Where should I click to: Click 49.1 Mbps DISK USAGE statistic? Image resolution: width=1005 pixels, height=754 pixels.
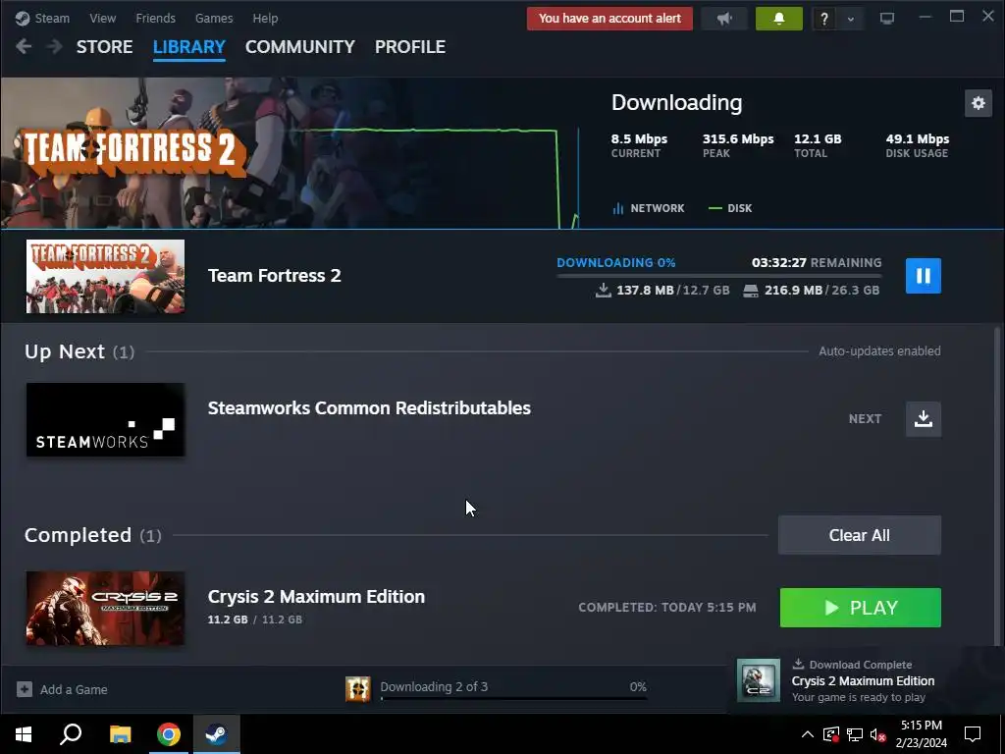(918, 145)
